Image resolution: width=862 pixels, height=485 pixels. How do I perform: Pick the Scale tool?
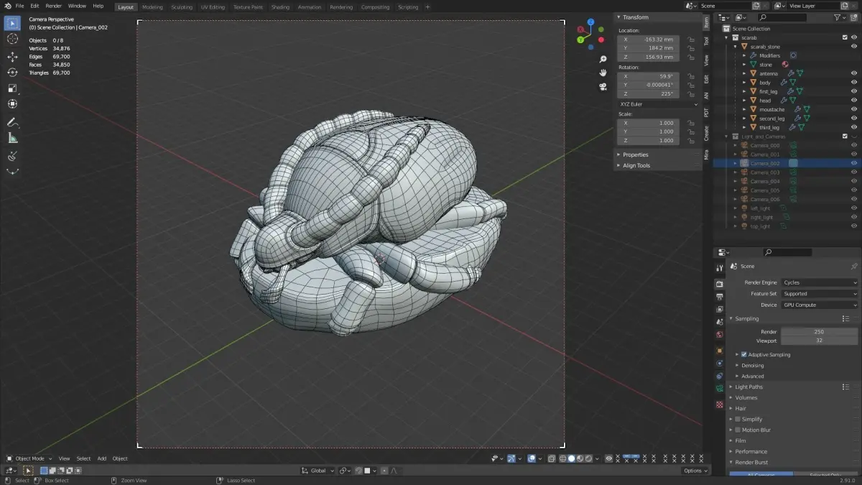pos(12,88)
